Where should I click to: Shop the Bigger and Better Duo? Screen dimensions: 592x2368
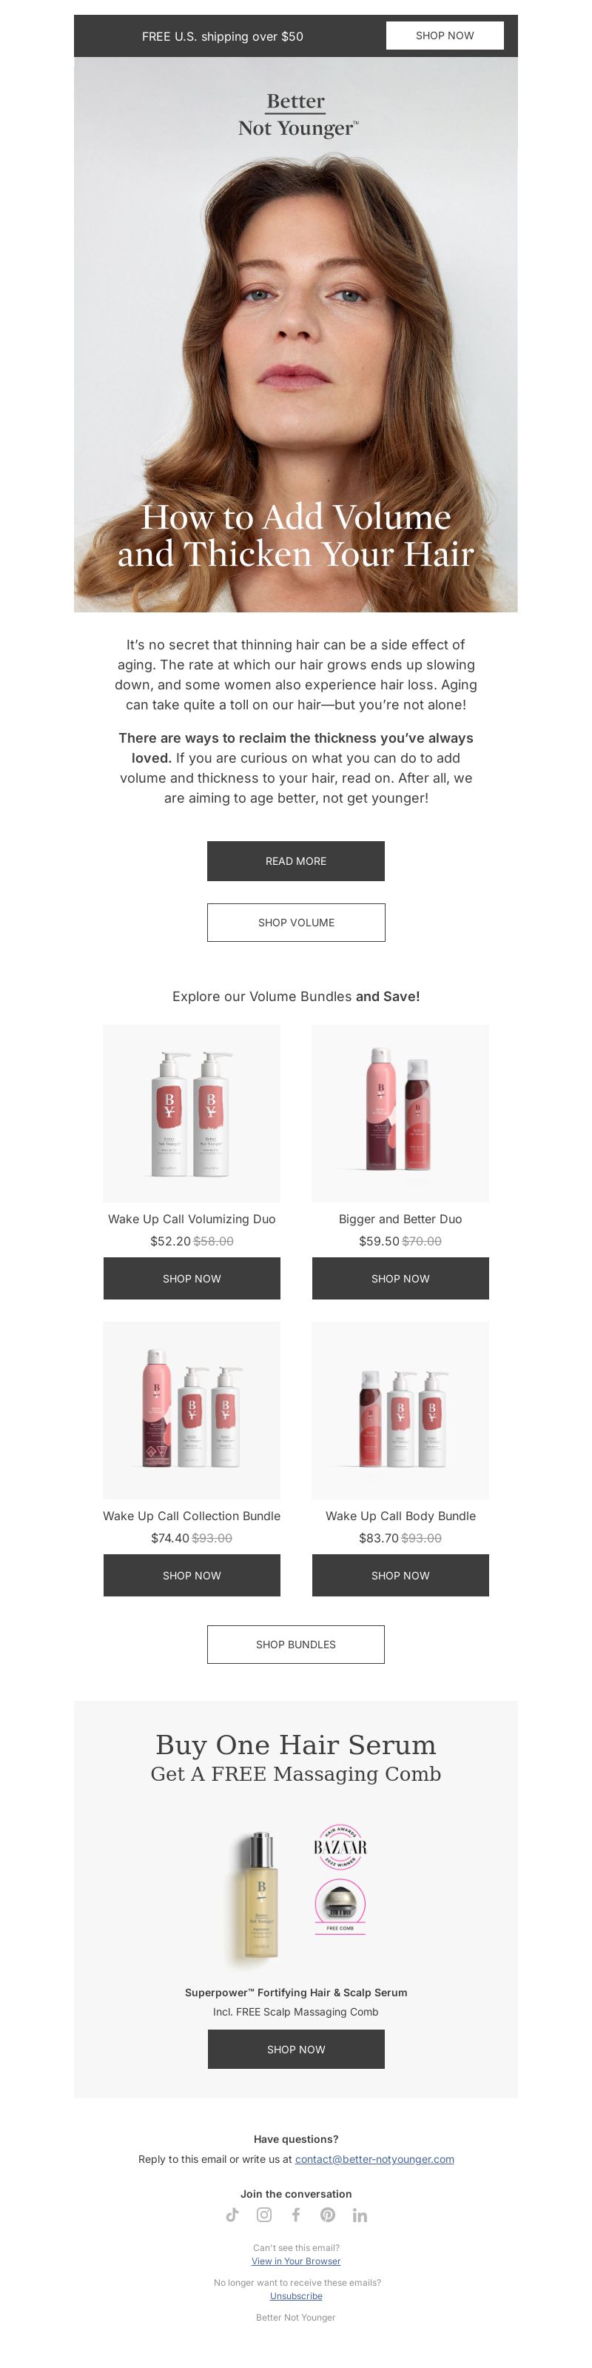(x=401, y=1279)
